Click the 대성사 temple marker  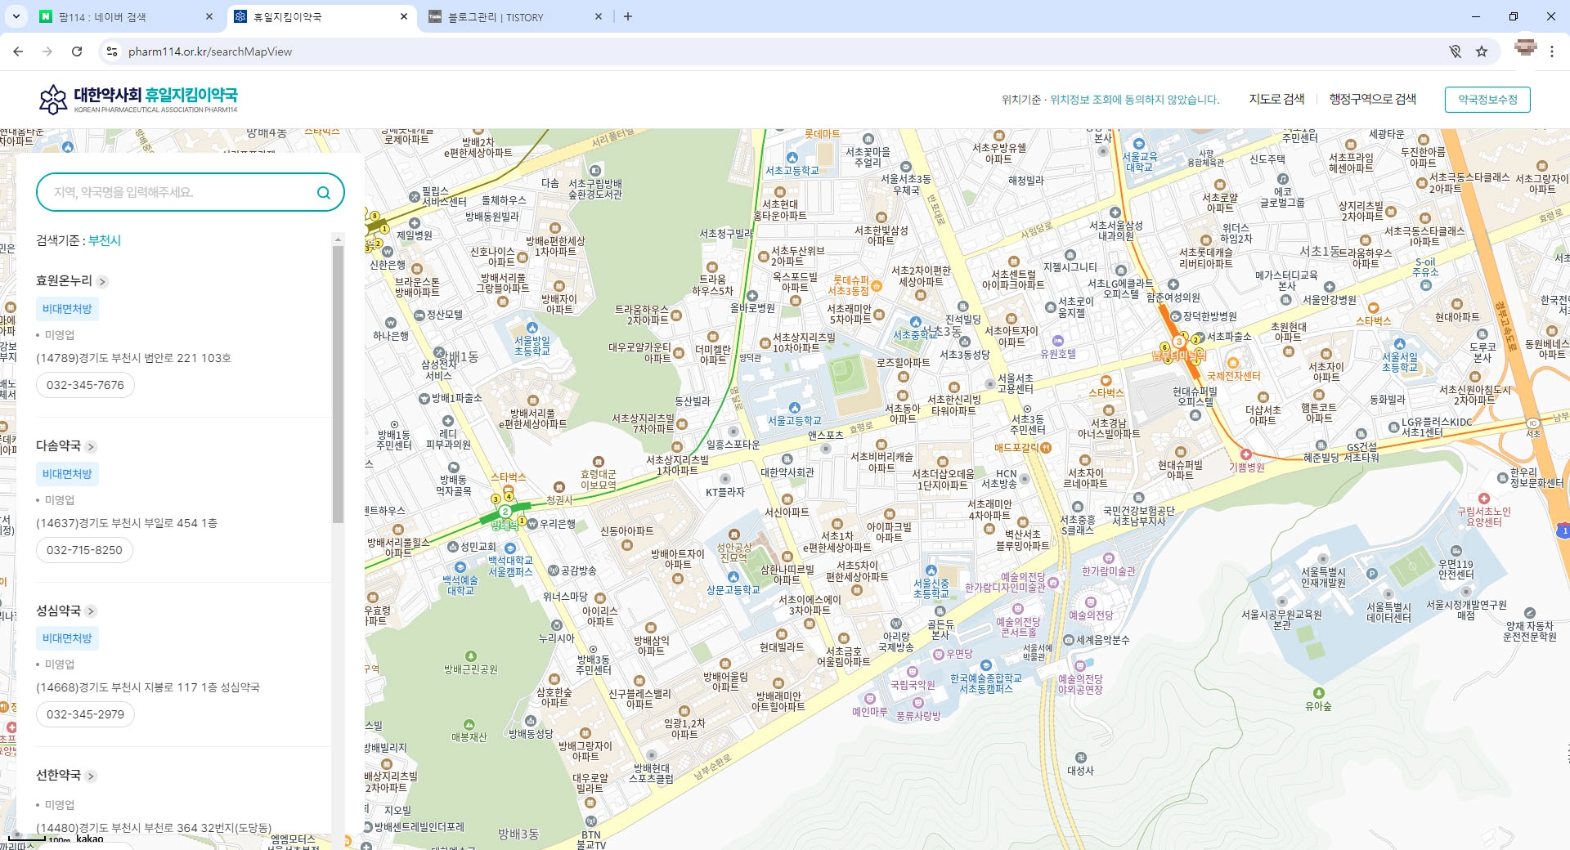point(1081,758)
